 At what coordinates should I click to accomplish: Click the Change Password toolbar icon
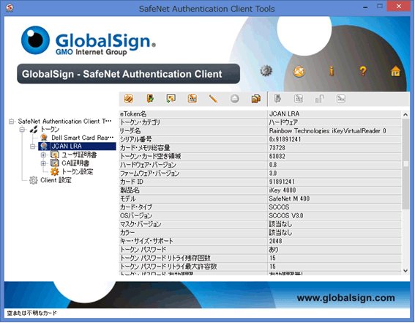coord(192,99)
